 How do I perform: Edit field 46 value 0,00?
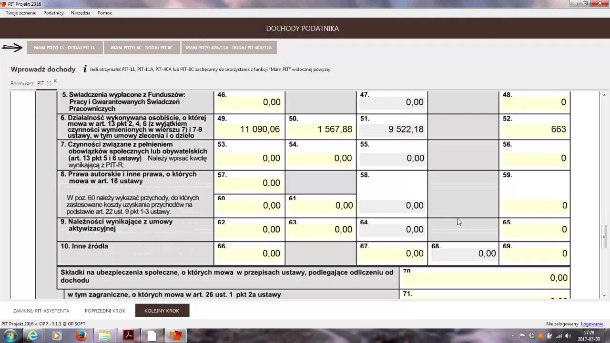pos(249,102)
